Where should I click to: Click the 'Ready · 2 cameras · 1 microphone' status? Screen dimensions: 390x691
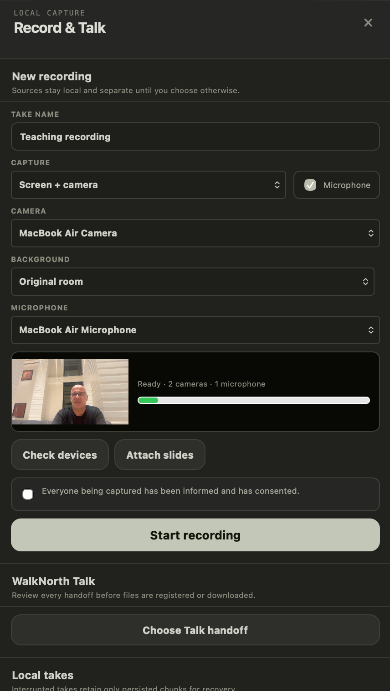(201, 384)
